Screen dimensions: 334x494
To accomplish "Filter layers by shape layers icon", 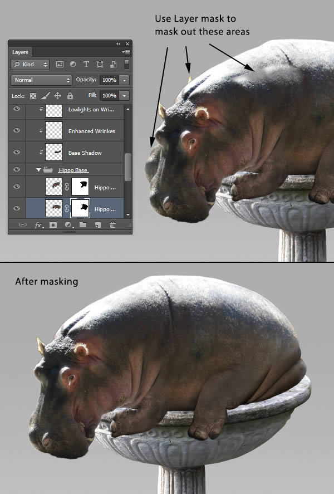I will click(100, 64).
